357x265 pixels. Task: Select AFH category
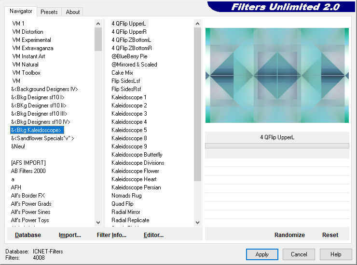point(16,187)
